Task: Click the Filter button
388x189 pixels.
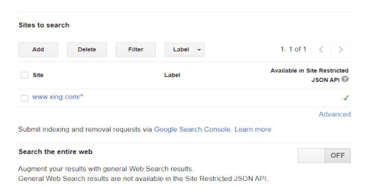Action: click(x=135, y=50)
